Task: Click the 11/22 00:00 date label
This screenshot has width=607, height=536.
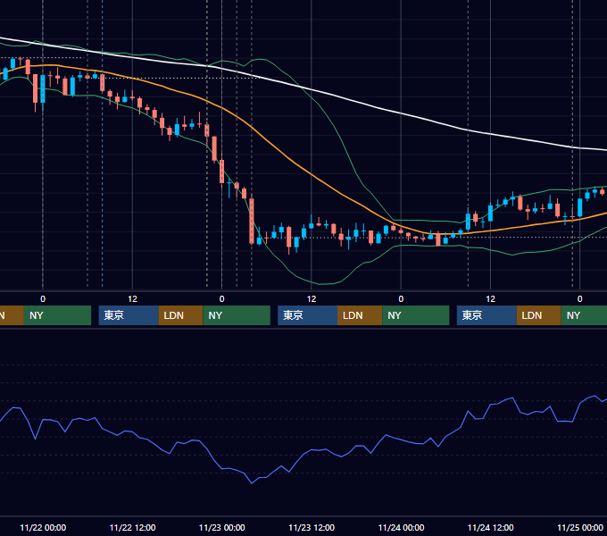Action: pos(43,527)
